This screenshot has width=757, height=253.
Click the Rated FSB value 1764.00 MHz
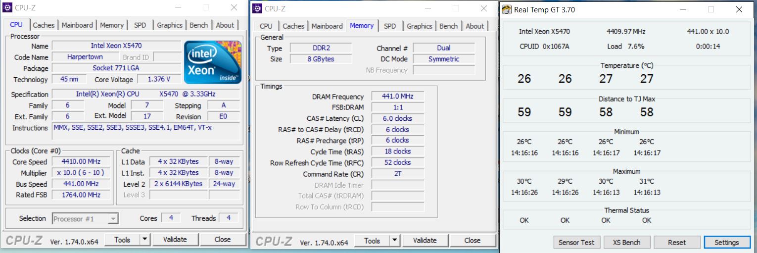coord(81,195)
